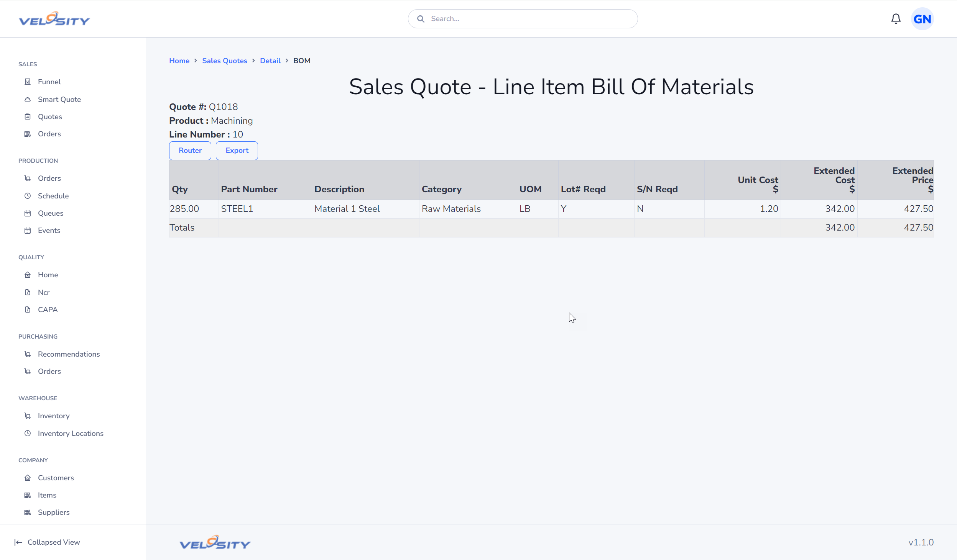957x560 pixels.
Task: Click the v1.1.0 version label
Action: click(921, 542)
